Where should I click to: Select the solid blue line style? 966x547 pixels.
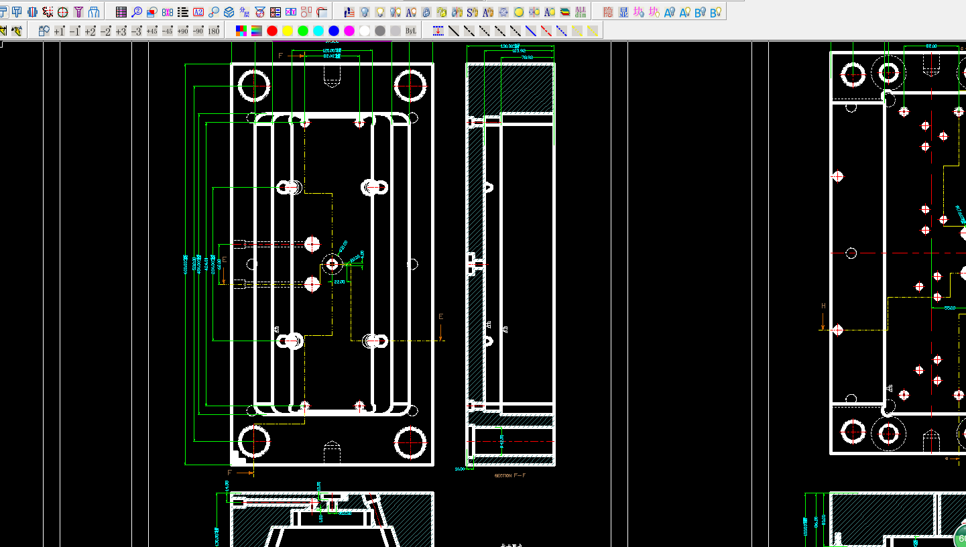531,31
